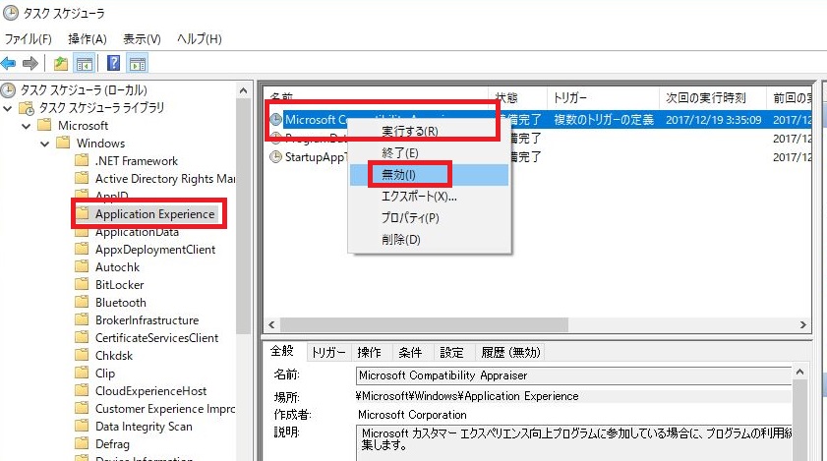This screenshot has height=461, width=827.
Task: Collapse the Windows tree node
Action: coord(45,144)
